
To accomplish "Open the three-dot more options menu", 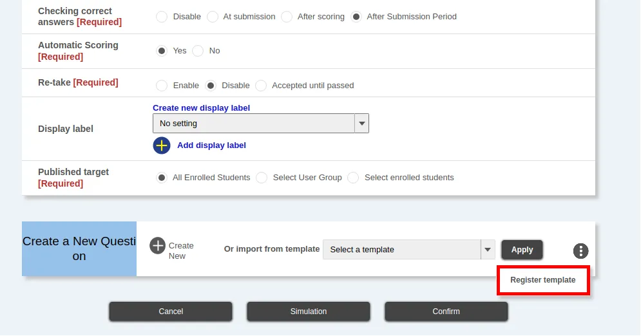I will coord(580,251).
